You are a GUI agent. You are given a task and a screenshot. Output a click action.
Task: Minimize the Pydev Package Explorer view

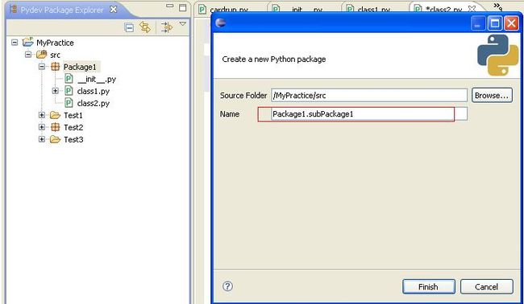click(x=170, y=6)
